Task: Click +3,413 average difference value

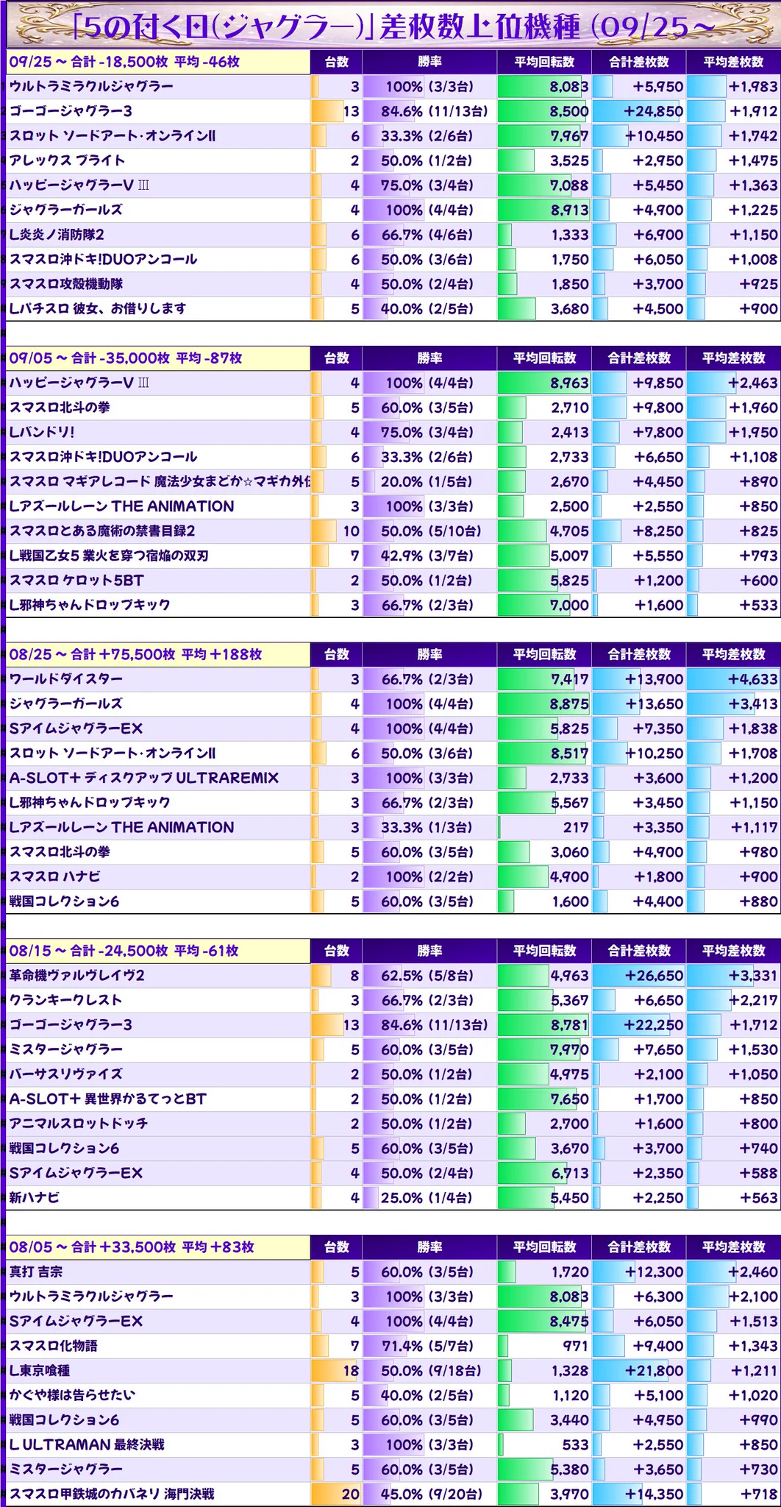Action: 752,704
